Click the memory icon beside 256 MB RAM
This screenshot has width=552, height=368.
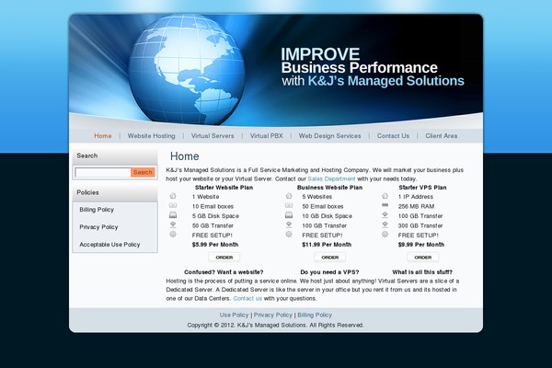385,205
